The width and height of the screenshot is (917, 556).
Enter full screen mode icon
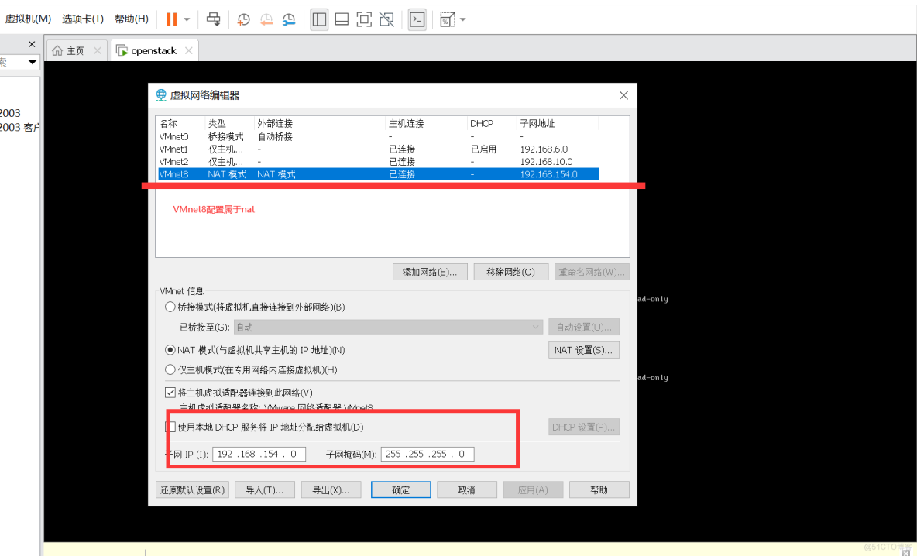pyautogui.click(x=364, y=19)
